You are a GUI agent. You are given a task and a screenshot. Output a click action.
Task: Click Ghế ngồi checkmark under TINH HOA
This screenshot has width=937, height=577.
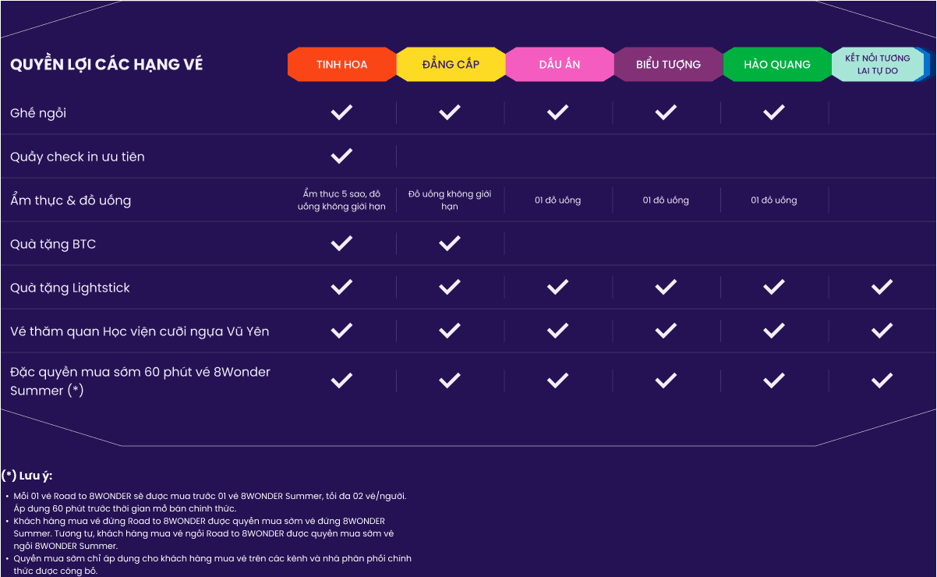[x=341, y=112]
